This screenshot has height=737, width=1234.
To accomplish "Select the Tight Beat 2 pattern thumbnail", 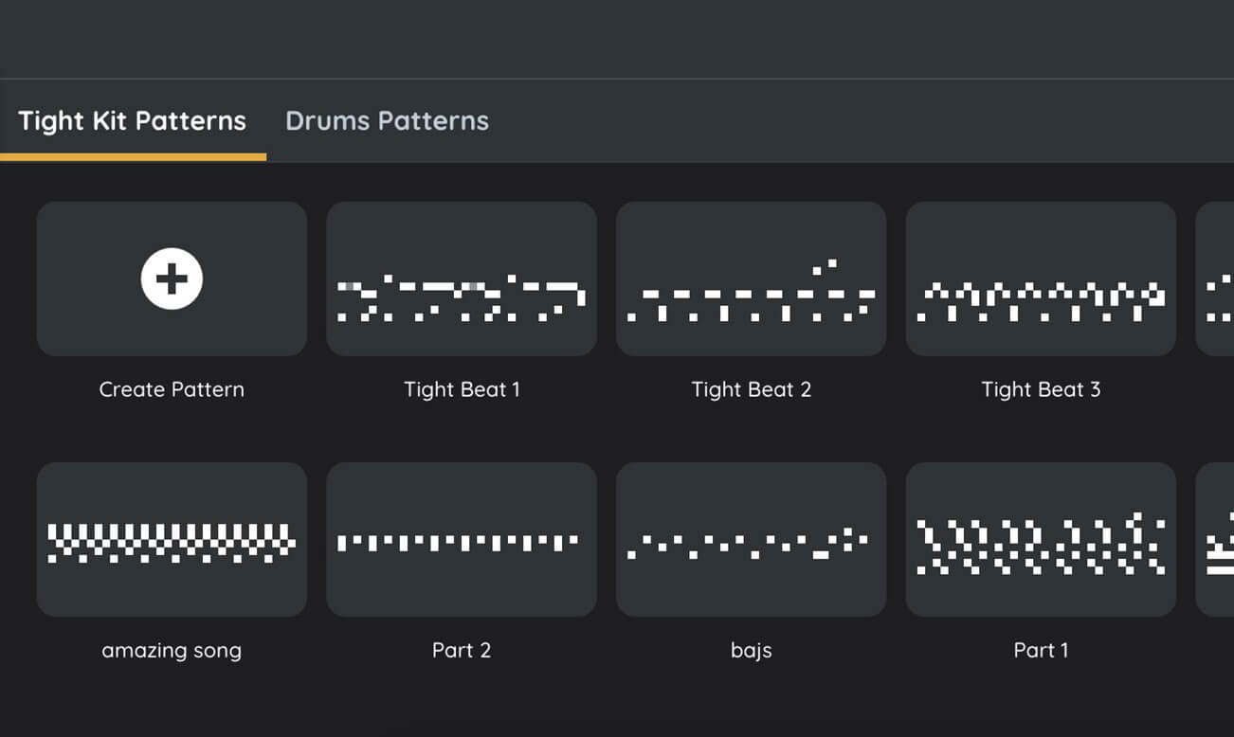I will click(x=752, y=279).
